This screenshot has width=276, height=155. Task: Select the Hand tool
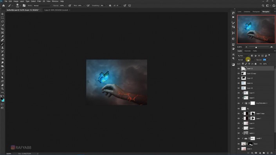coord(2,85)
